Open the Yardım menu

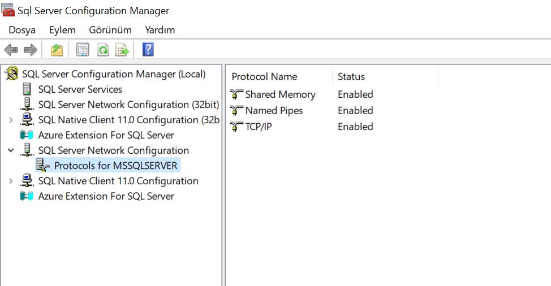pyautogui.click(x=160, y=30)
